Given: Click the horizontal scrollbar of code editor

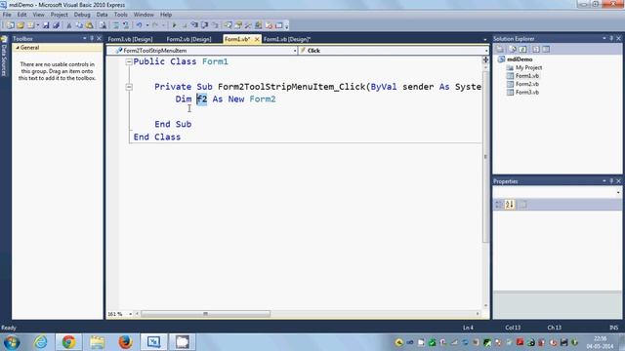Looking at the screenshot, I should [205, 314].
